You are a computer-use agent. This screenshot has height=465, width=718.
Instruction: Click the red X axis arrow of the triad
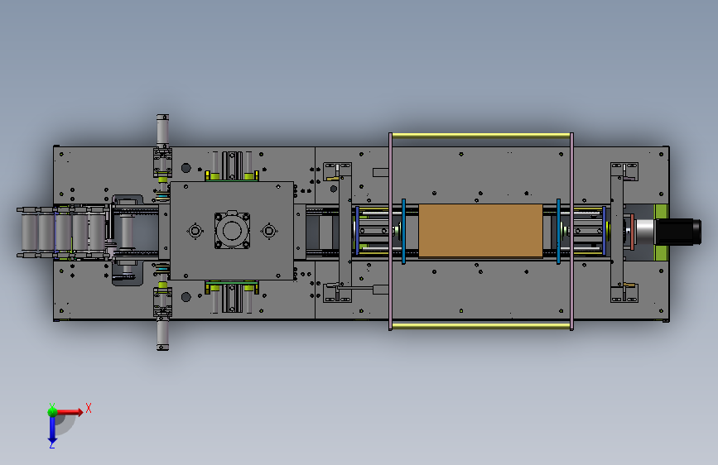(x=71, y=412)
